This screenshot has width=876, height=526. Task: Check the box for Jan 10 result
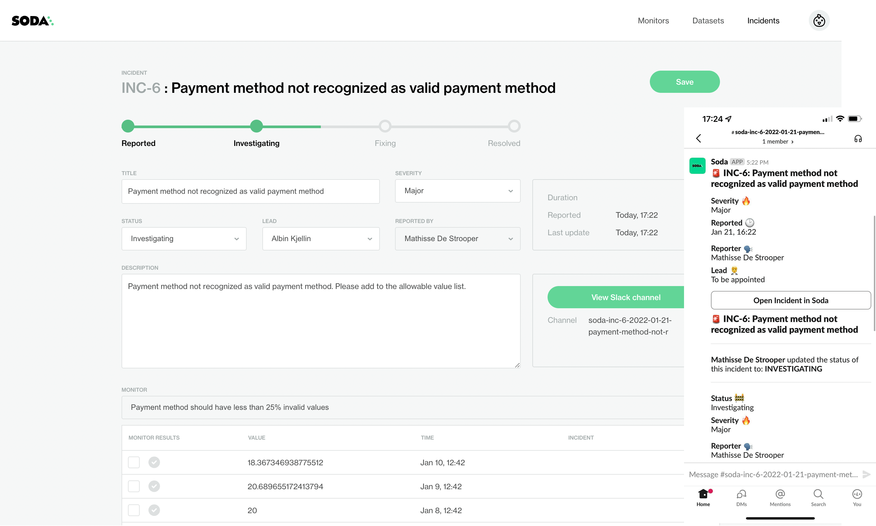tap(134, 463)
